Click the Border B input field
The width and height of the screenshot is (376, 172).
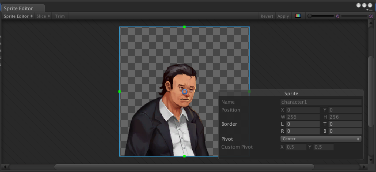(x=345, y=131)
